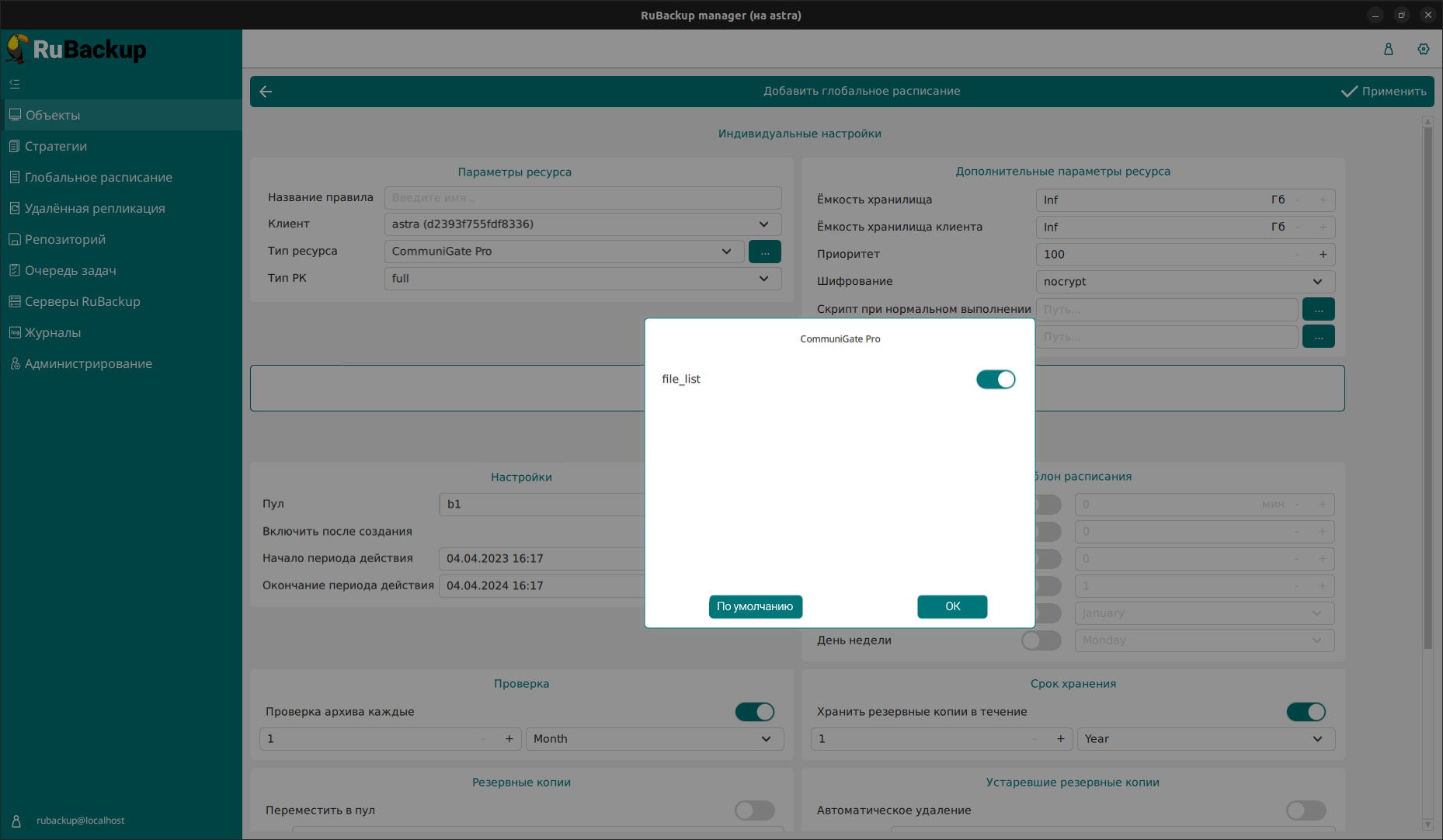The image size is (1443, 840).
Task: Click the vertical scrollbar on right
Action: [x=1427, y=388]
